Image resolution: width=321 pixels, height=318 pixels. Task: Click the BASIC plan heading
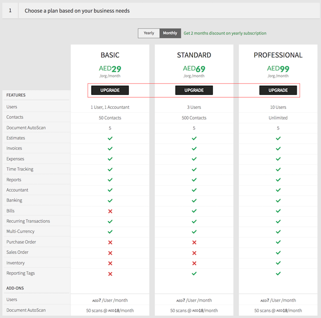click(110, 55)
